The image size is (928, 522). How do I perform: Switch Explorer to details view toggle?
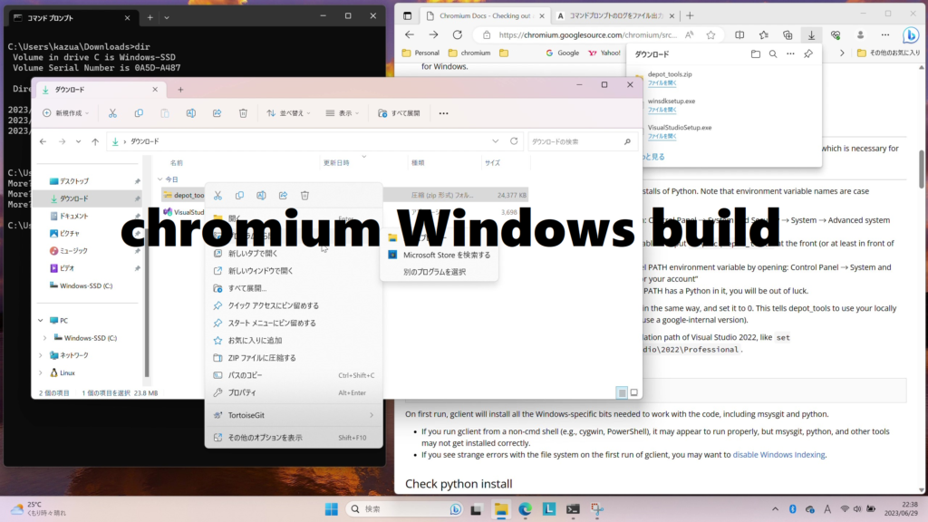(622, 392)
